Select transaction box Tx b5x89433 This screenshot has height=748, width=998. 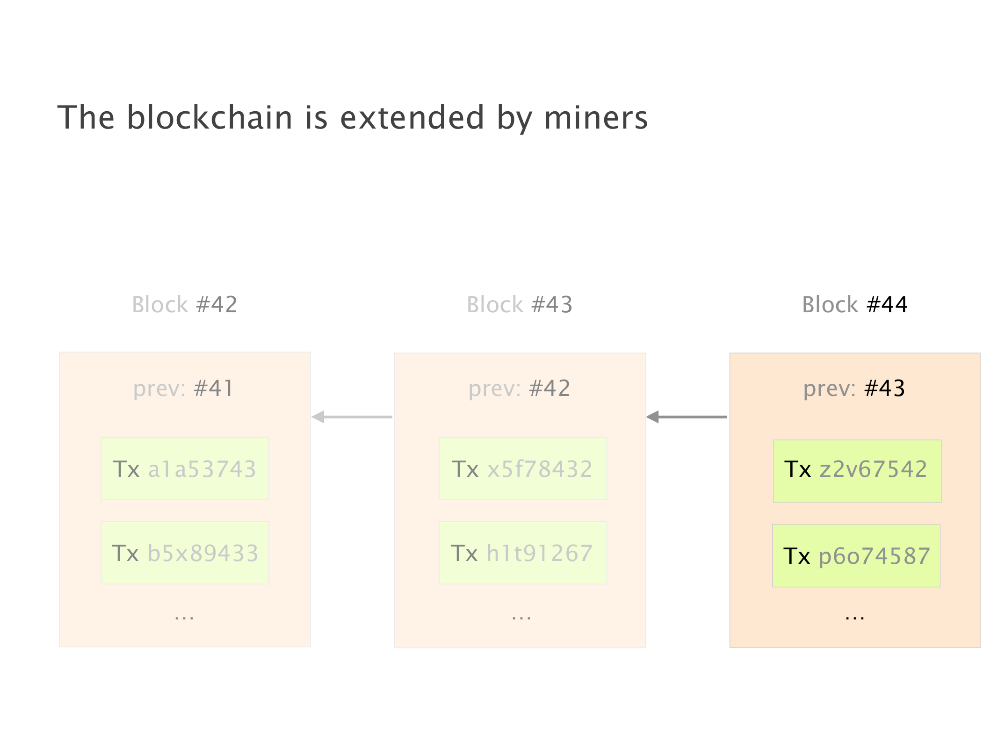(185, 553)
